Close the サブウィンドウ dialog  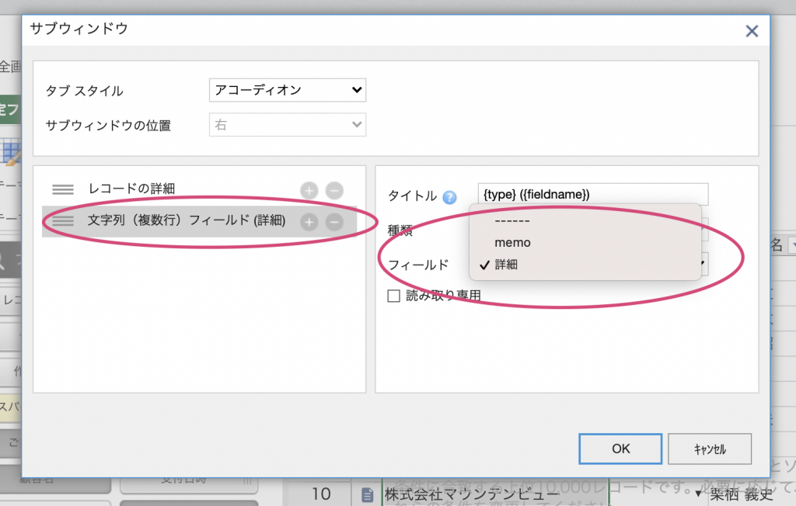pos(752,31)
